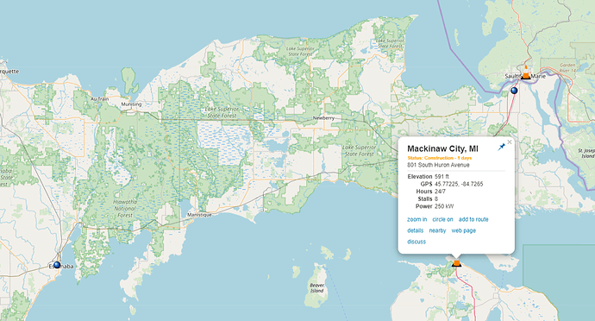The image size is (595, 321).
Task: Close the Mackinaw City info popup
Action: click(510, 142)
